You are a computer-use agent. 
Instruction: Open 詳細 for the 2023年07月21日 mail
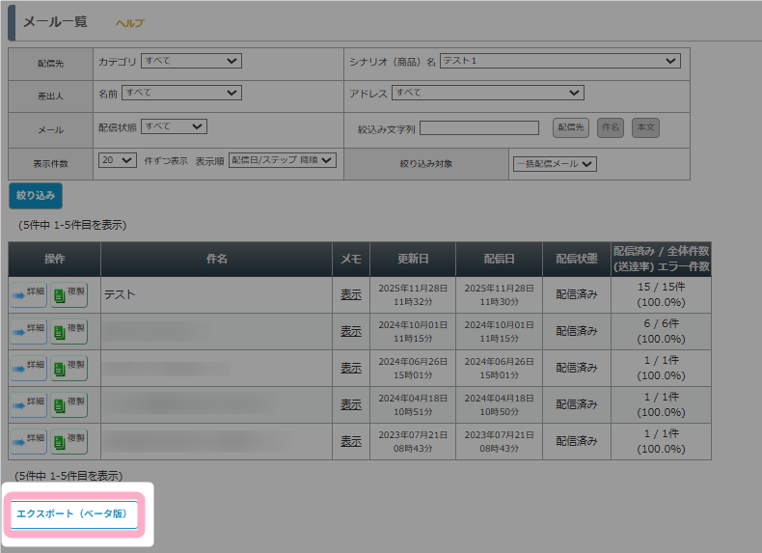click(28, 441)
